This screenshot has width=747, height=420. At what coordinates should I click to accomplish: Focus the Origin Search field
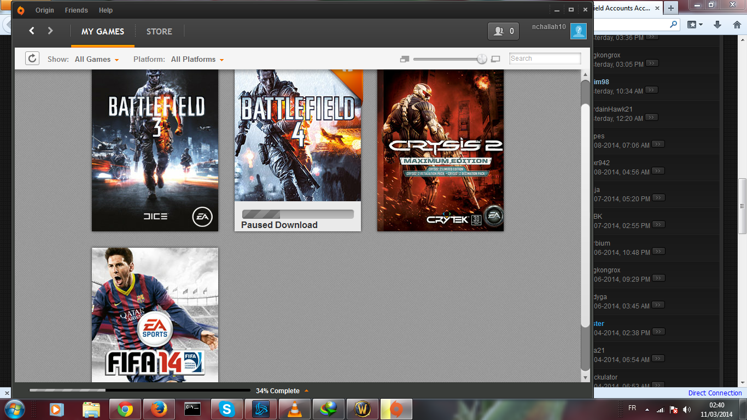click(x=545, y=59)
